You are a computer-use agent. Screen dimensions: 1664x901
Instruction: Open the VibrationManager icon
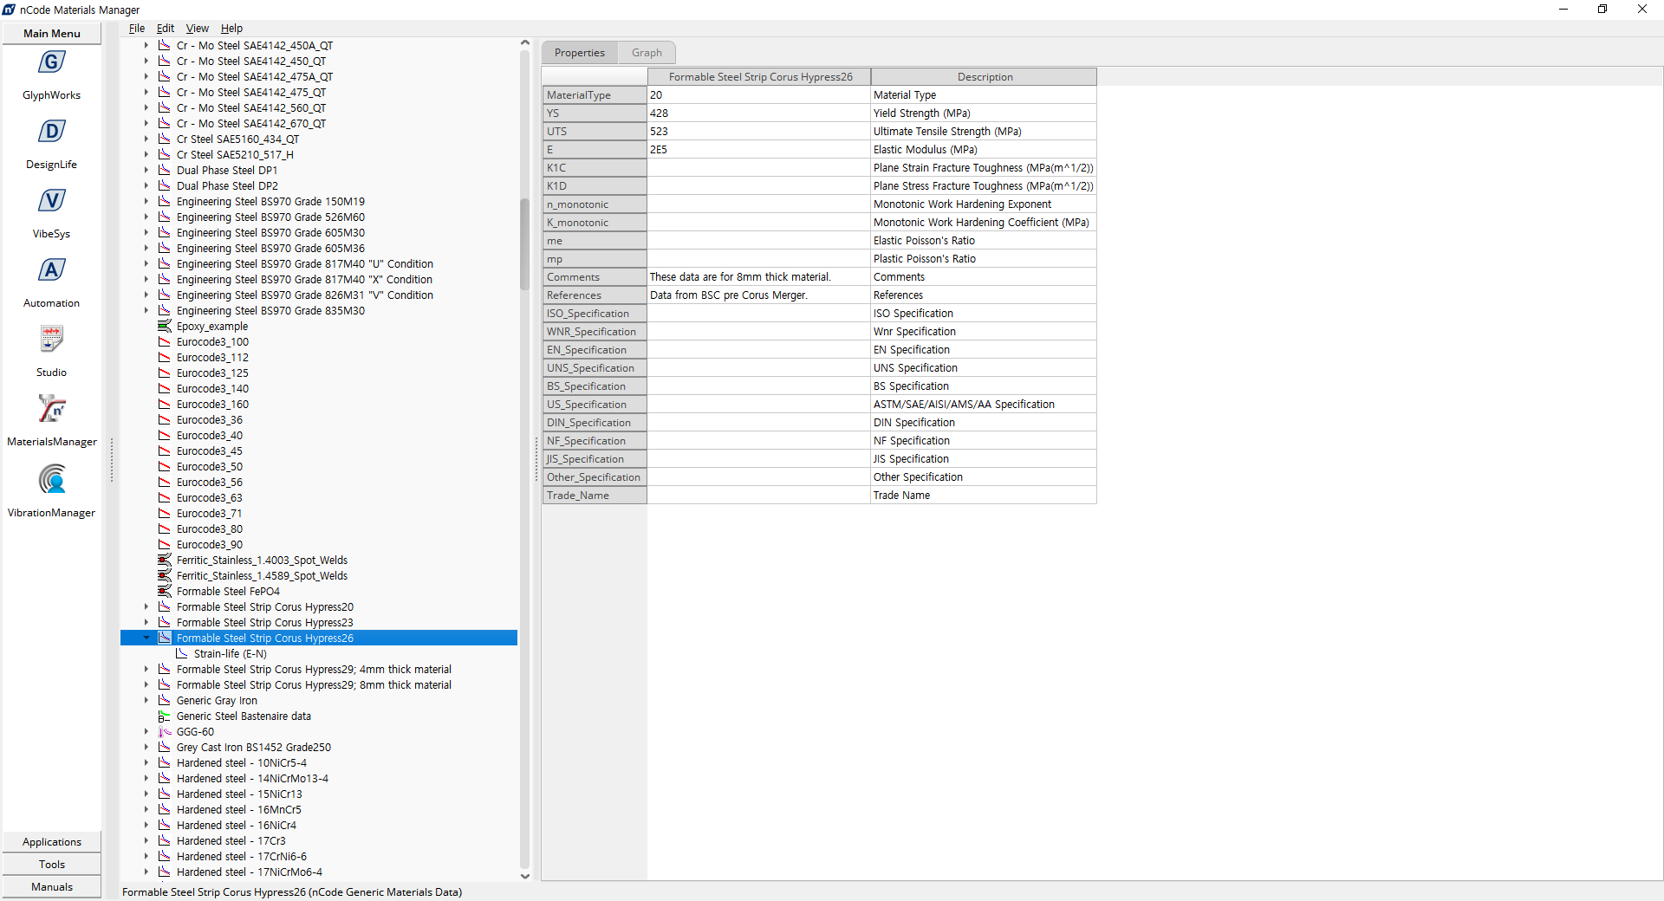52,479
